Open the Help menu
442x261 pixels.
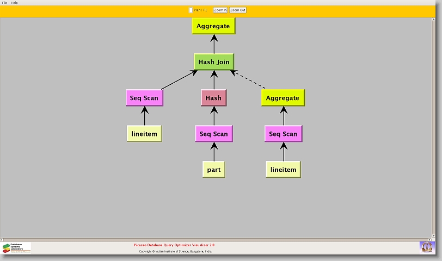[14, 3]
